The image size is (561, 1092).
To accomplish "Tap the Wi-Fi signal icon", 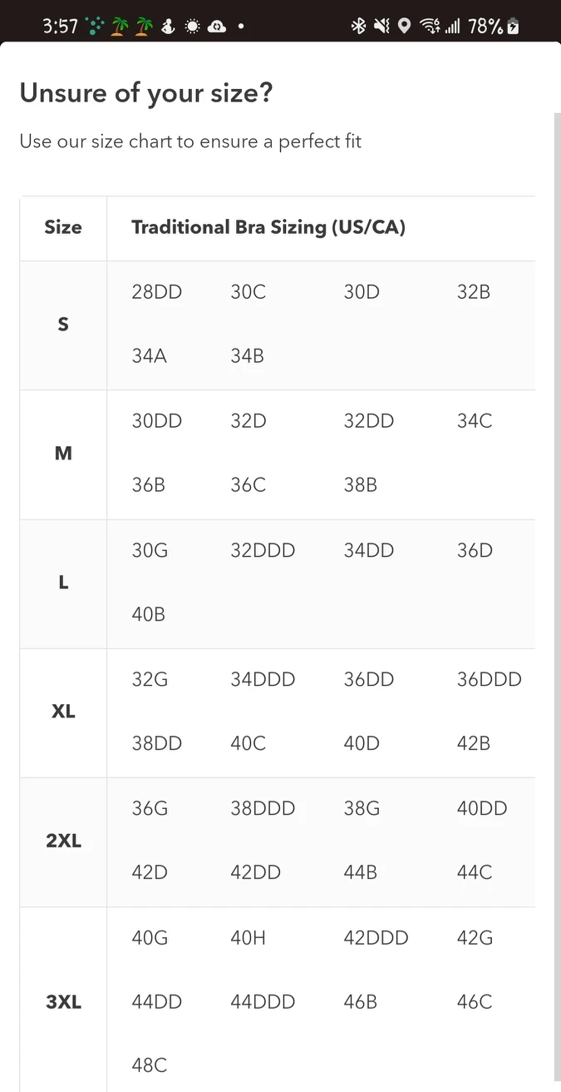I will pyautogui.click(x=430, y=26).
